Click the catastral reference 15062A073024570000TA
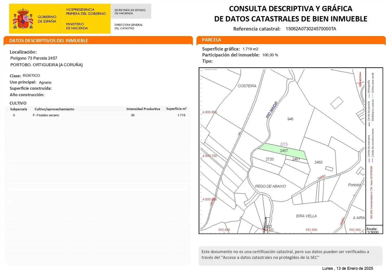Image resolution: width=390 pixels, height=275 pixels. tap(311, 29)
